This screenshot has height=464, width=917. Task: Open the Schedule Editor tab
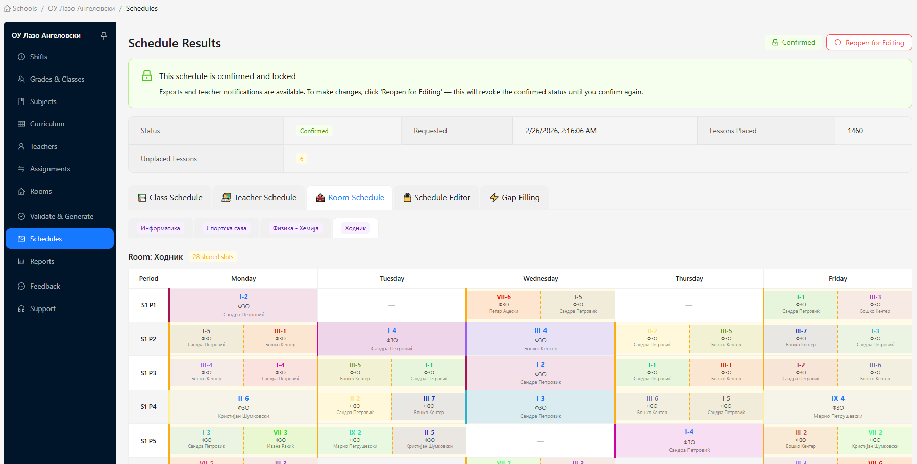point(437,198)
